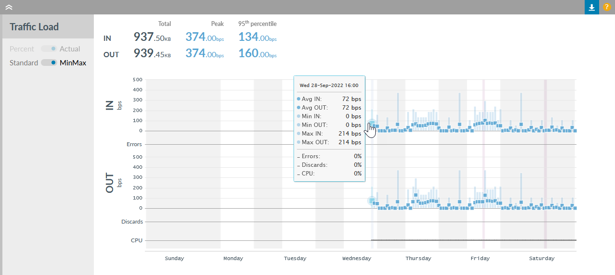Viewport: 615px width, 275px height.
Task: Choose the Standard chart mode label
Action: [24, 63]
